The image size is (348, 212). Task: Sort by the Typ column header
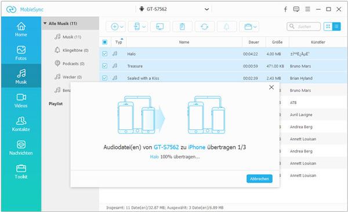point(119,42)
